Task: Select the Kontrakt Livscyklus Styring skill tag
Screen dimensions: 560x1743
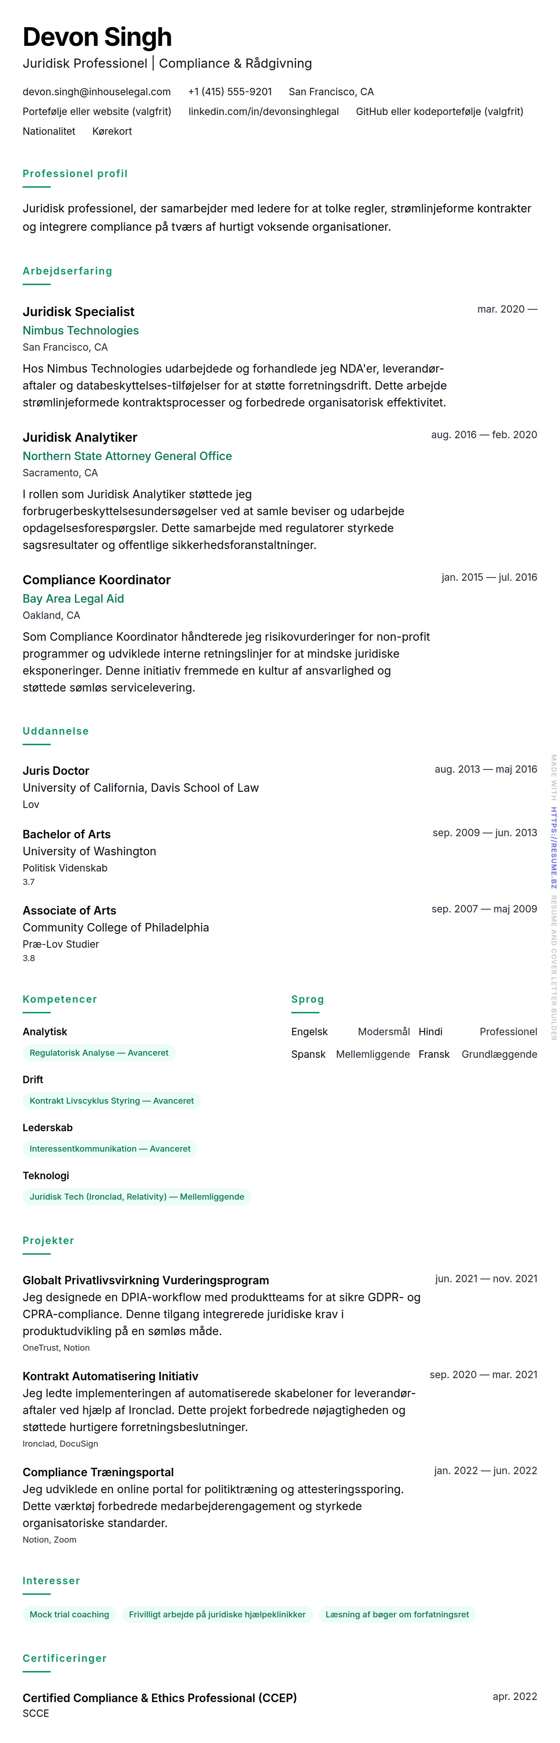Action: (x=111, y=1101)
